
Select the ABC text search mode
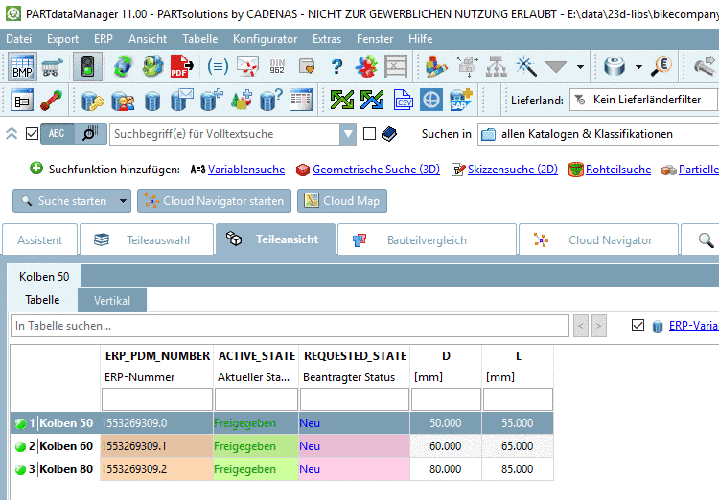click(x=57, y=134)
